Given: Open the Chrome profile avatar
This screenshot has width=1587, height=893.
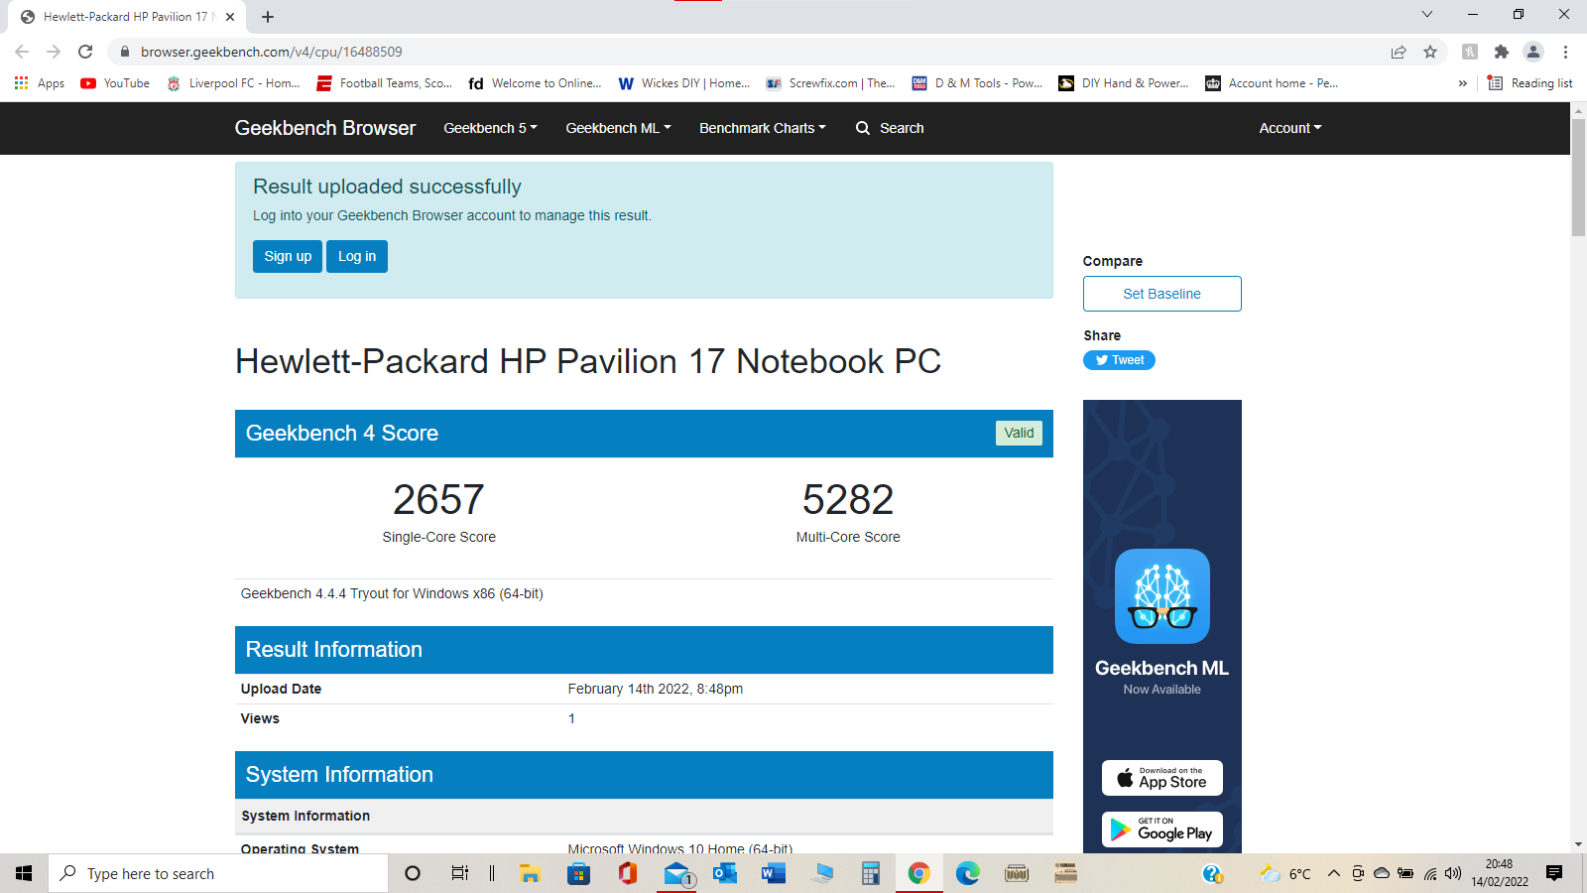Looking at the screenshot, I should [x=1533, y=52].
